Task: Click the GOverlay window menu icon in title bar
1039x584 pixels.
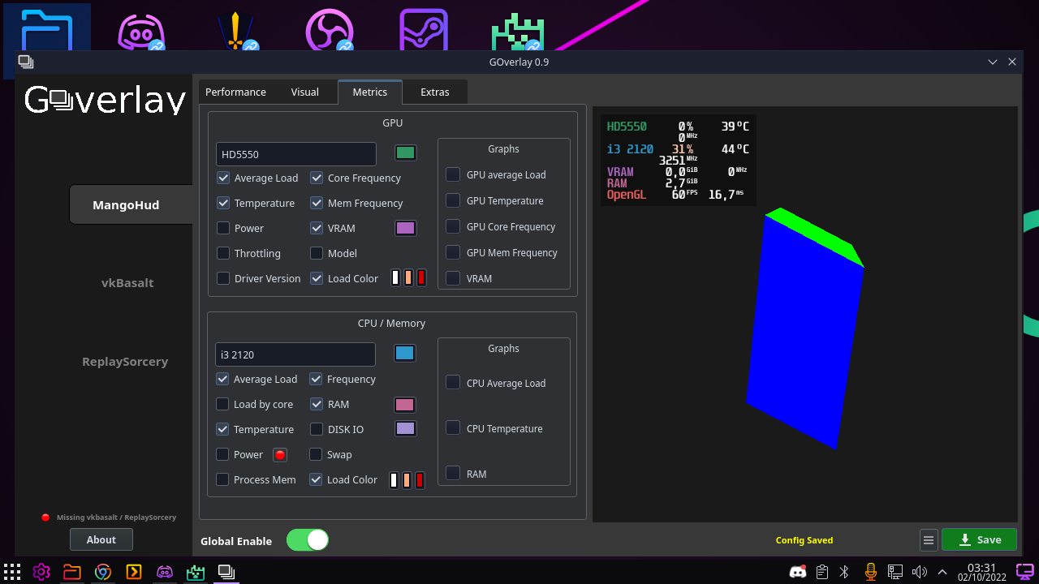Action: click(x=26, y=62)
